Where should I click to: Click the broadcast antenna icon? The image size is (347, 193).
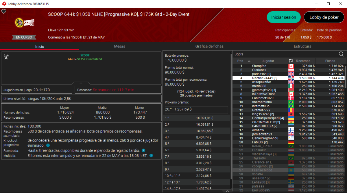click(x=6, y=57)
